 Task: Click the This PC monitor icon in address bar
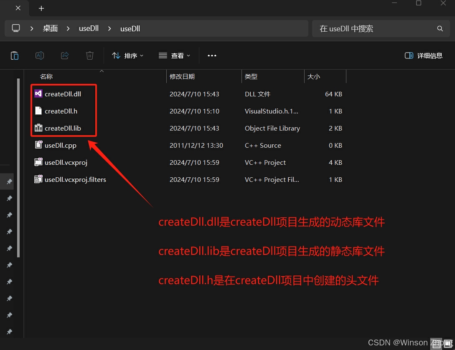point(16,28)
